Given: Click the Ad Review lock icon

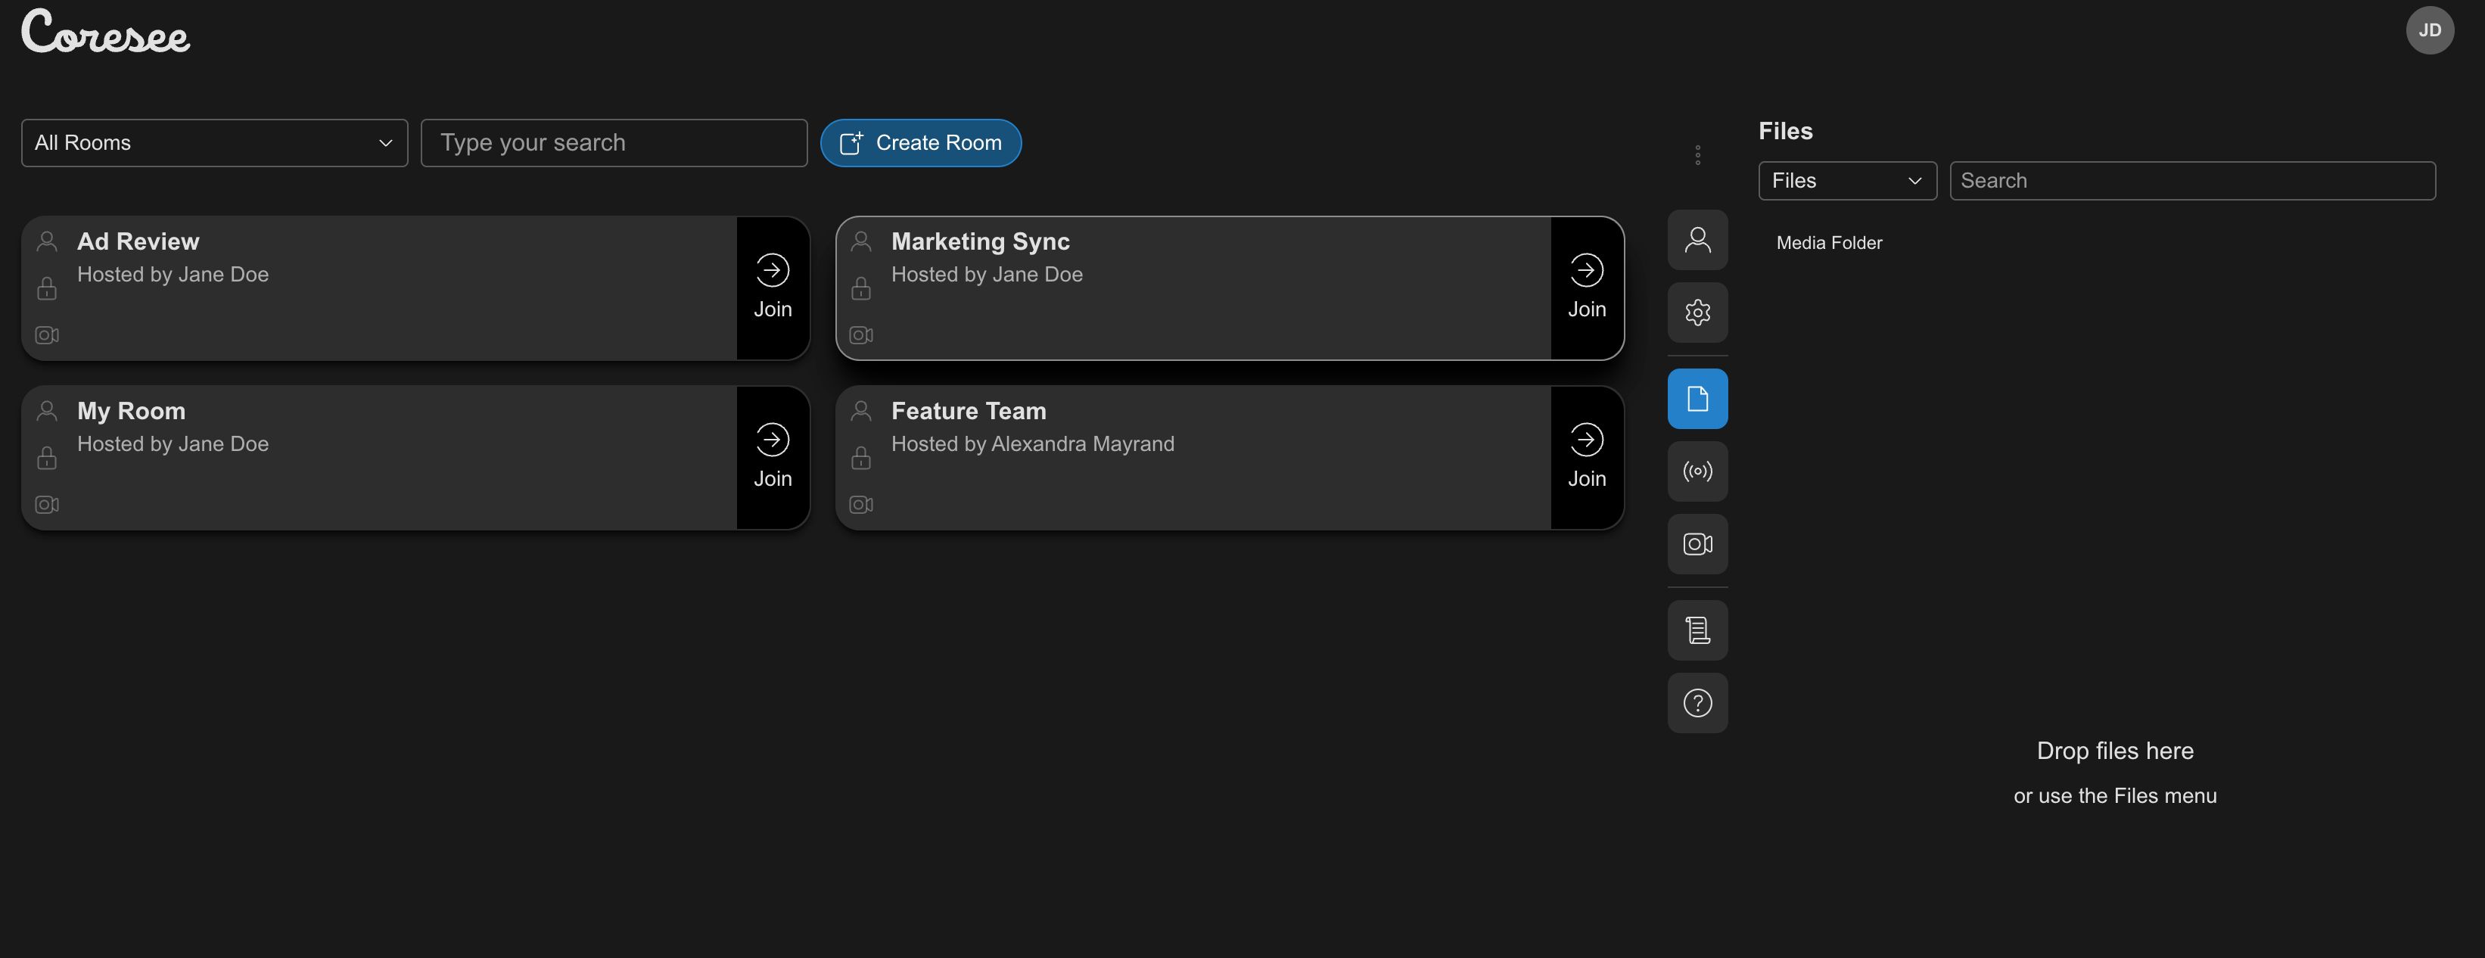Looking at the screenshot, I should [47, 288].
